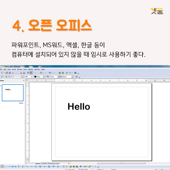Open the Line Style dropdown
170x170 pixels.
tap(22, 77)
